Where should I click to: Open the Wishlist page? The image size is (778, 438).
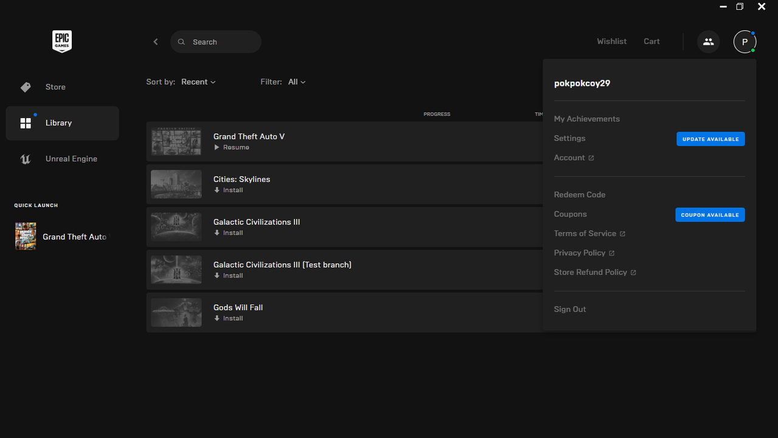[x=611, y=41]
